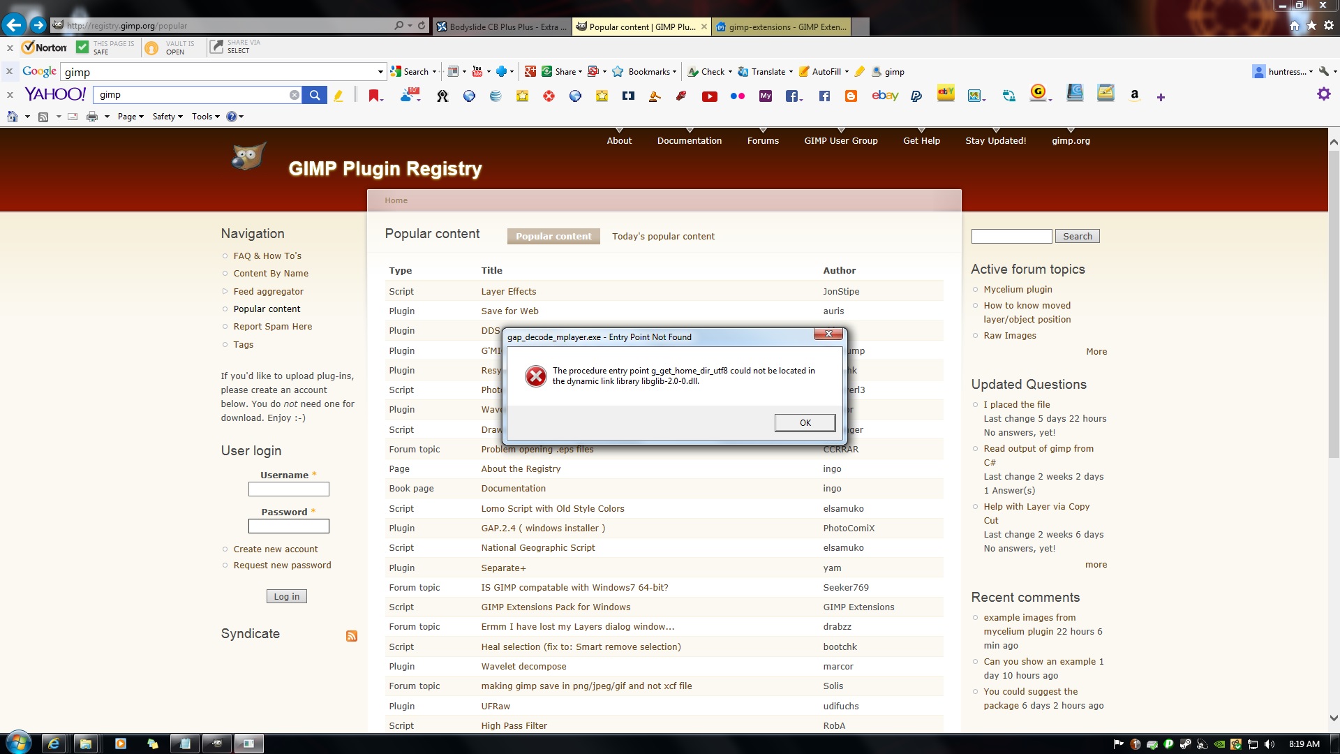Viewport: 1340px width, 754px height.
Task: Focus the Username input field
Action: point(289,489)
